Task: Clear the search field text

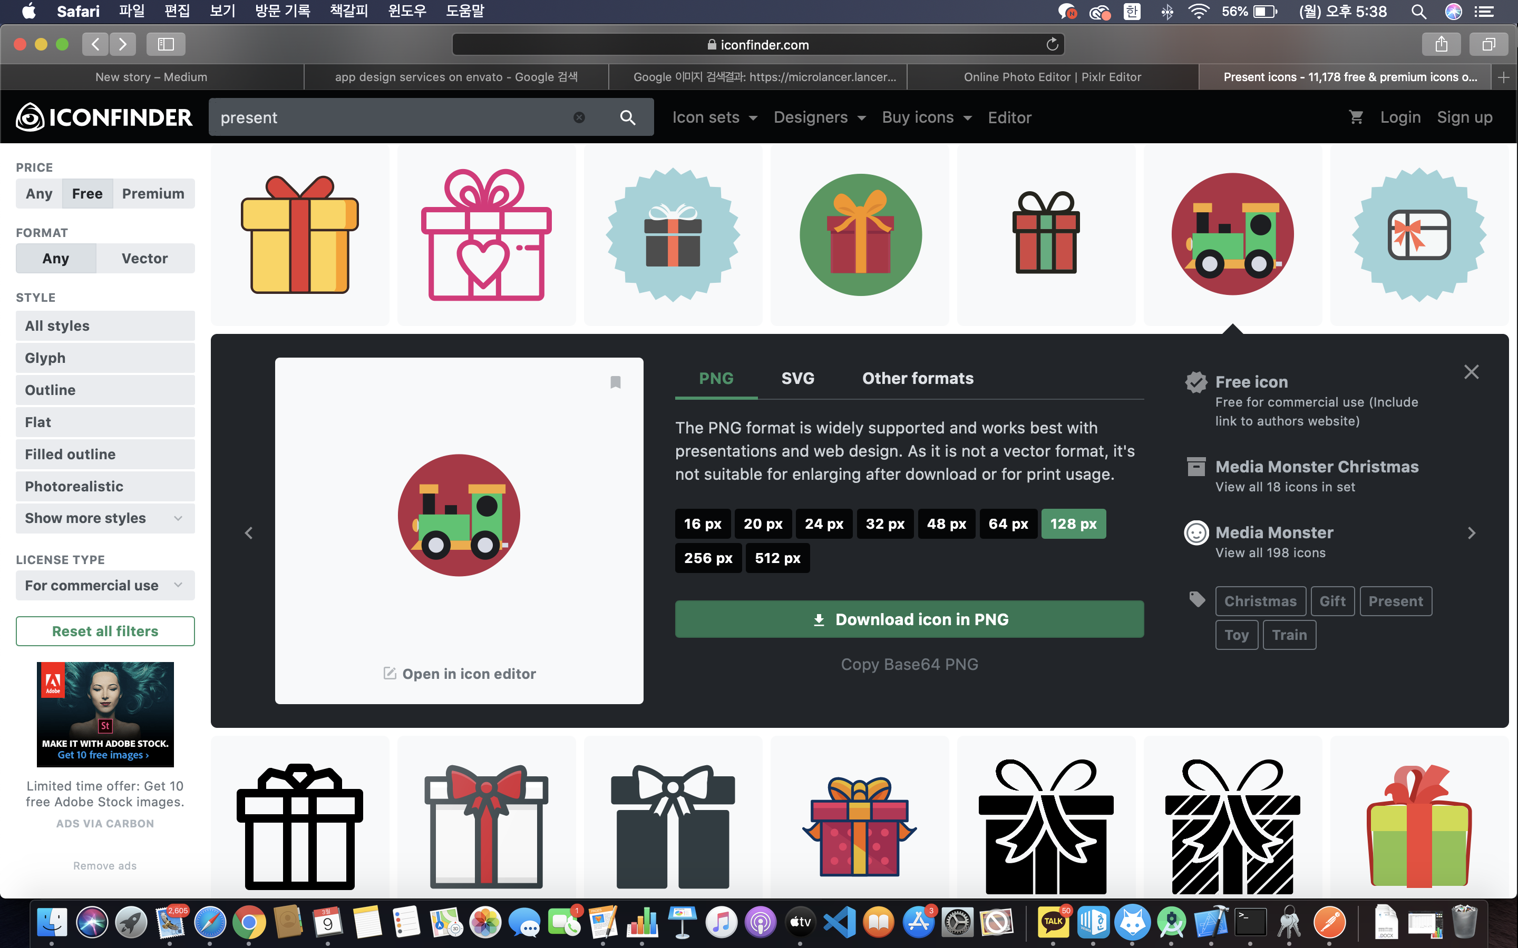Action: tap(579, 117)
